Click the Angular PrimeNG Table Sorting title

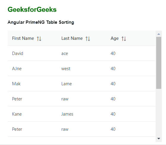pos(41,22)
